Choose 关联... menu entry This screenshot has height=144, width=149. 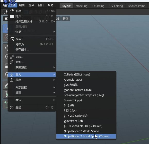click(x=32, y=57)
